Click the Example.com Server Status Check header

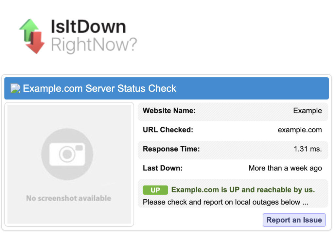coord(167,88)
